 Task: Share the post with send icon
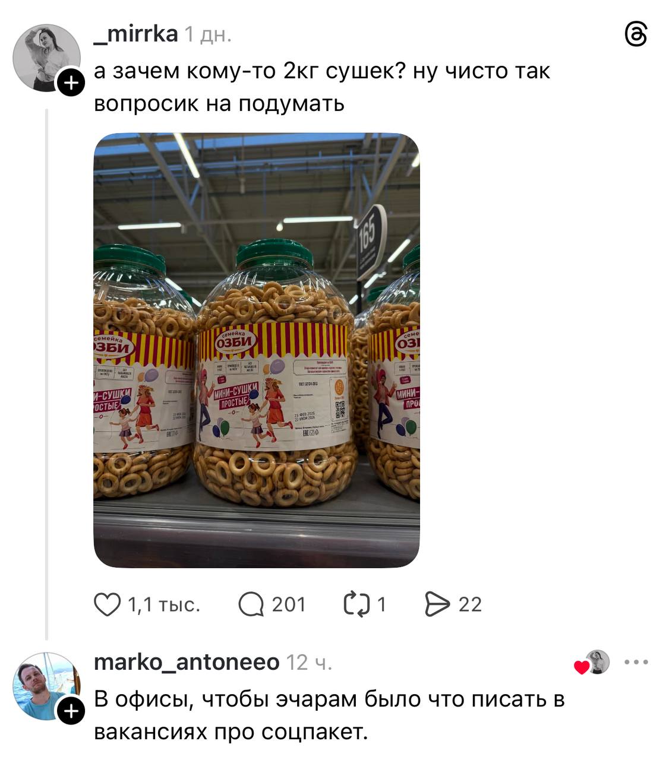point(438,604)
